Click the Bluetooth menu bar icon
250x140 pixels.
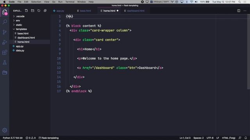coord(187,2)
